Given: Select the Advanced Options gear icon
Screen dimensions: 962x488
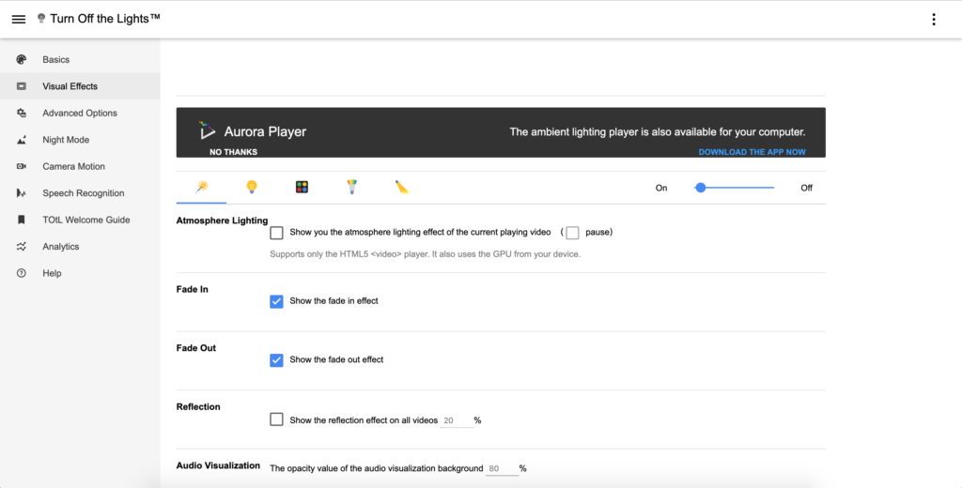Looking at the screenshot, I should [x=22, y=113].
